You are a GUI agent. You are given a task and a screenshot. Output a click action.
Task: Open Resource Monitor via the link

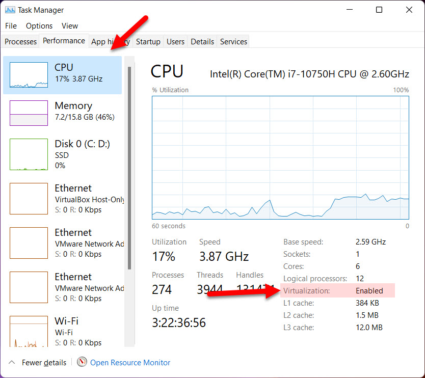pos(130,362)
